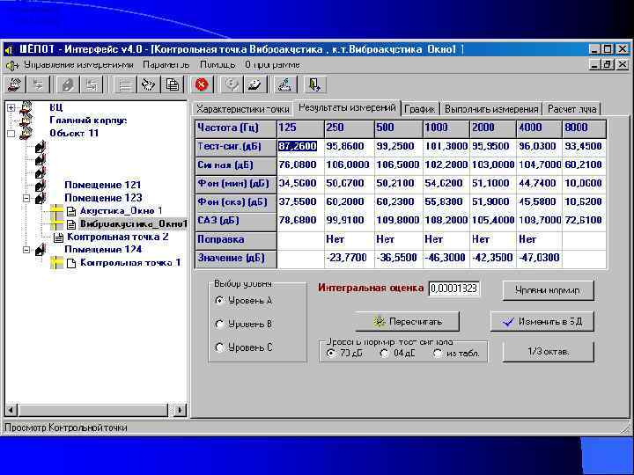
Task: Collapse the Помещение 123 tree node
Action: [x=27, y=199]
